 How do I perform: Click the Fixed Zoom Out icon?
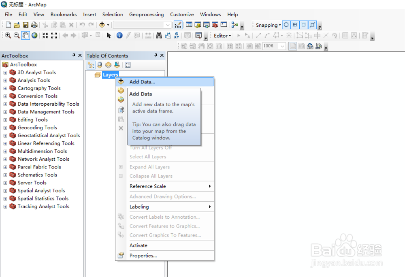(x=54, y=35)
